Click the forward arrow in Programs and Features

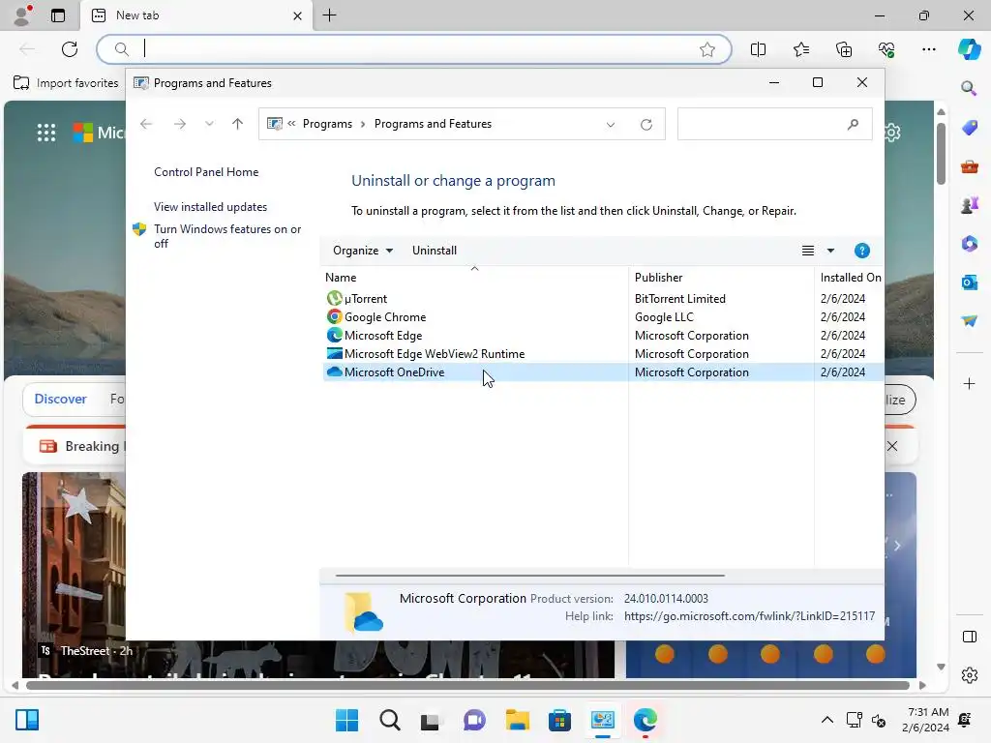tap(180, 124)
